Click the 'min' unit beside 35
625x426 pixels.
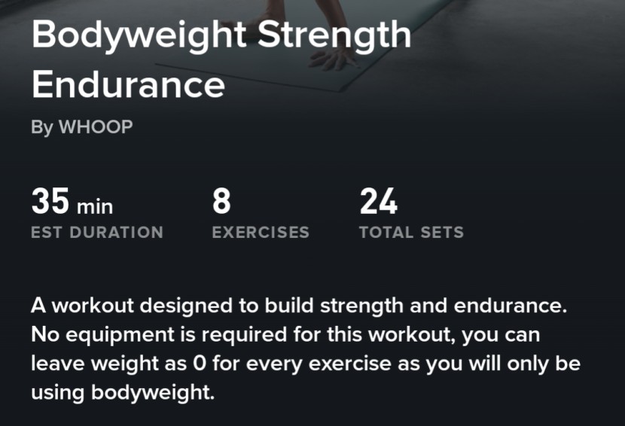point(94,205)
